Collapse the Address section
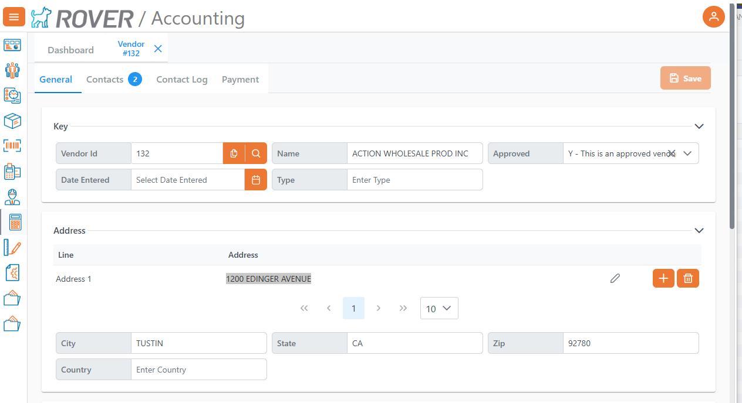Viewport: 742px width, 403px height. pyautogui.click(x=699, y=231)
